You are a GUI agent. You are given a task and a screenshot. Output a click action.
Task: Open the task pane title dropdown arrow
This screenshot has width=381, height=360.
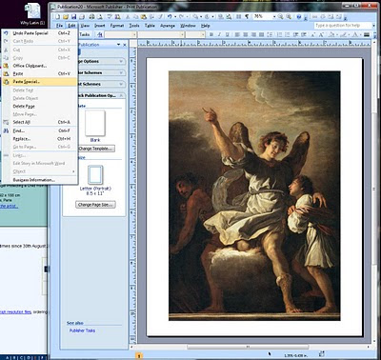tap(119, 45)
